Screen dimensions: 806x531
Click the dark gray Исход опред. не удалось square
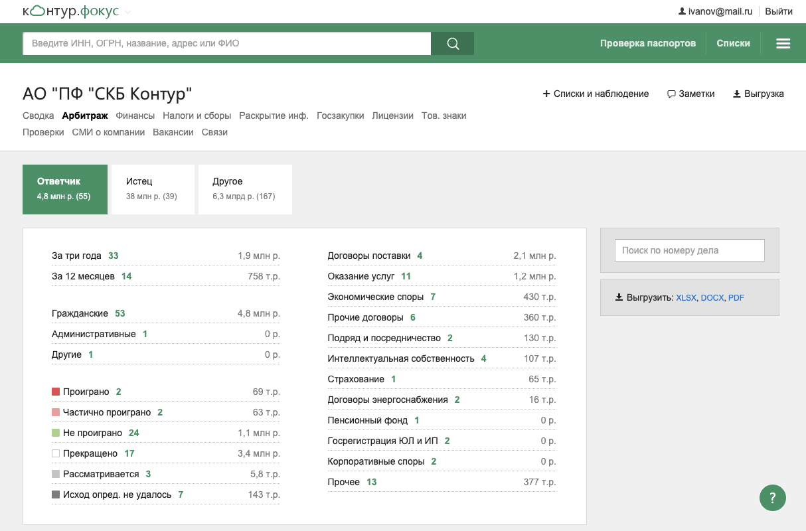pyautogui.click(x=56, y=495)
